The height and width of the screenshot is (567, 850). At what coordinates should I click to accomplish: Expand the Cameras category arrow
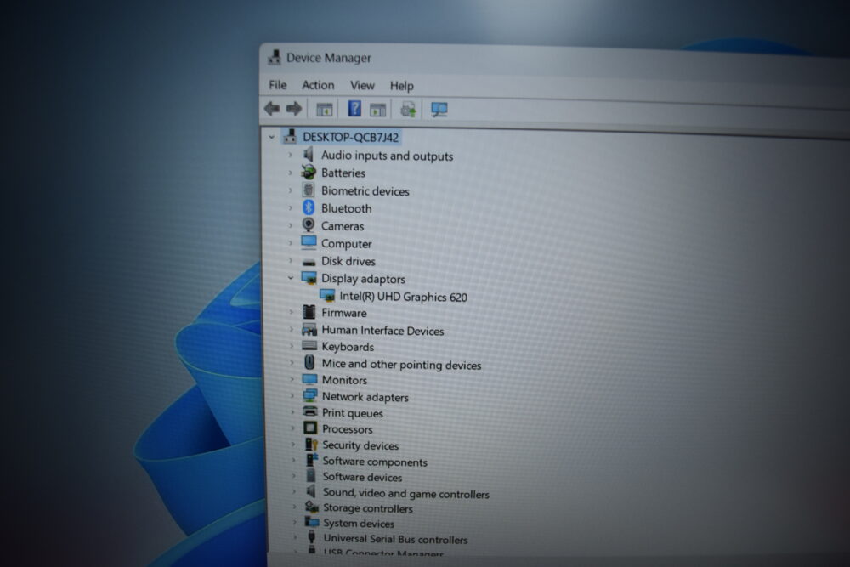(291, 225)
